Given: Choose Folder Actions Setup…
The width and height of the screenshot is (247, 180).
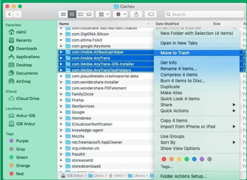Looking at the screenshot, I should pyautogui.click(x=197, y=176).
